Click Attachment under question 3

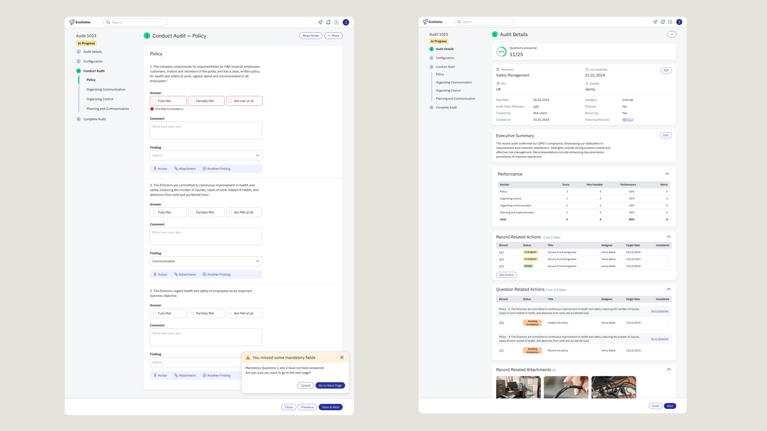click(x=185, y=376)
